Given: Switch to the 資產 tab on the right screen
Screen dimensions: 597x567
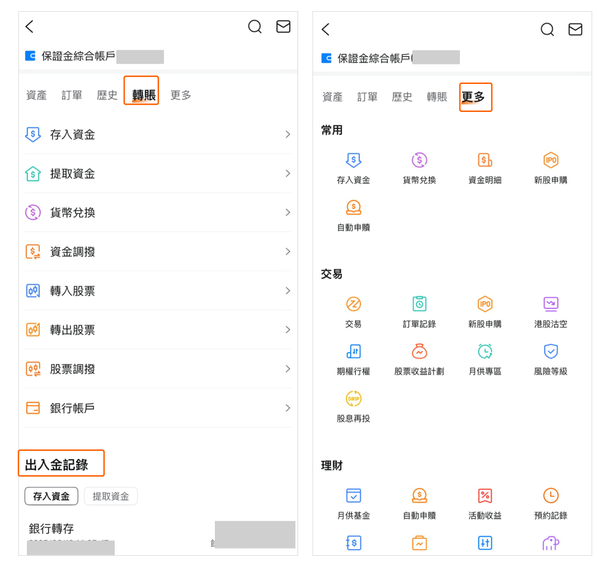Looking at the screenshot, I should click(x=332, y=97).
